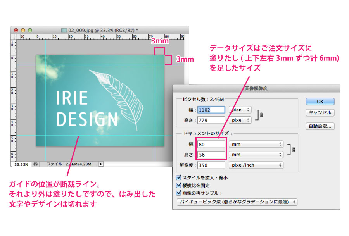The width and height of the screenshot is (349, 236).
Task: Click the 33.33% zoom level field
Action: point(21,164)
